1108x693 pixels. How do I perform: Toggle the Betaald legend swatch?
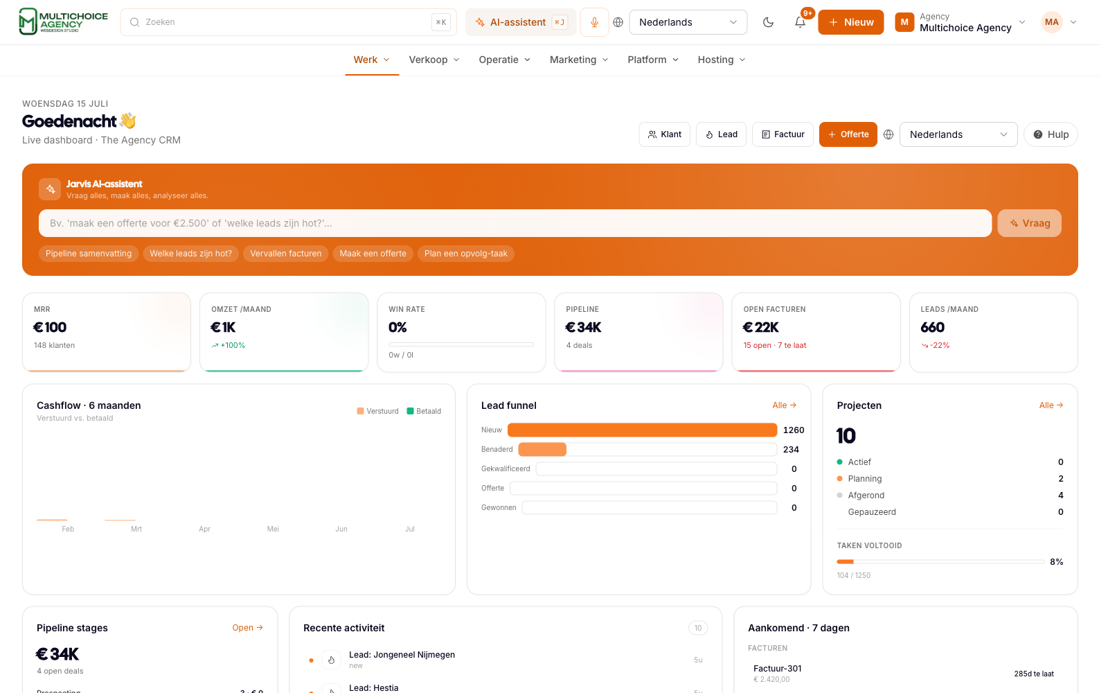click(410, 411)
